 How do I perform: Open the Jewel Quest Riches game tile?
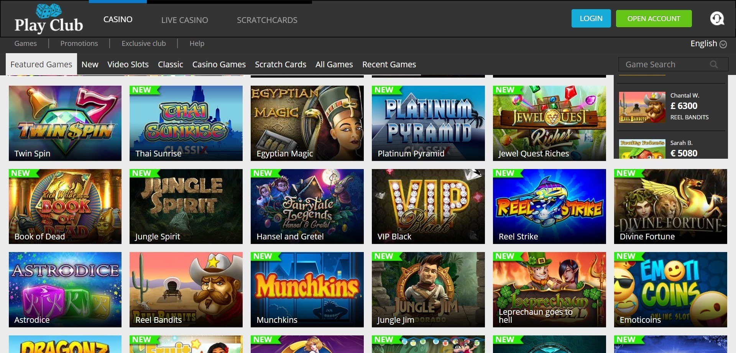(549, 123)
